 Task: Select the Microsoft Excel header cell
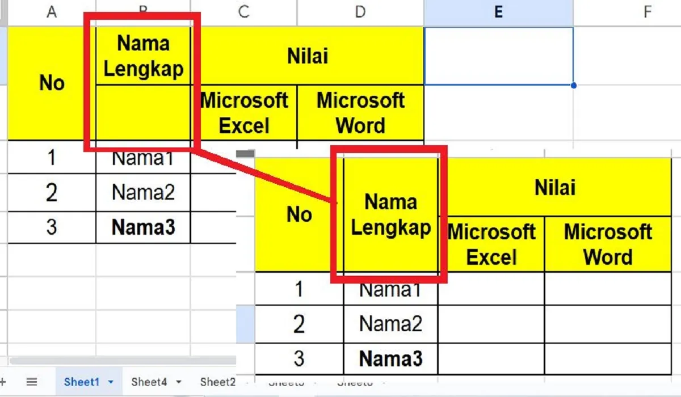pos(243,113)
